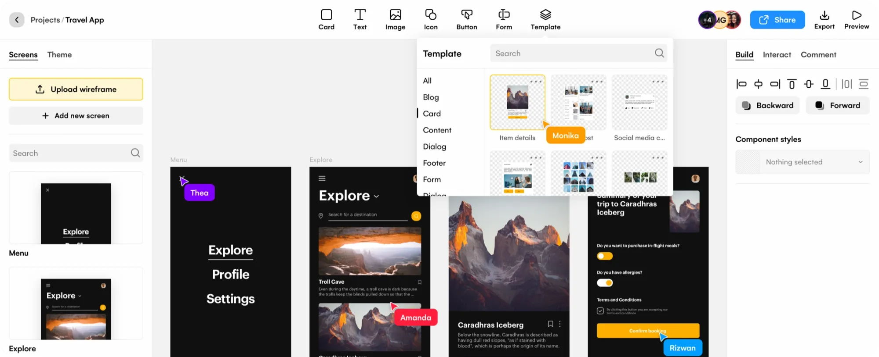Select the Text tool in the toolbar

point(360,20)
